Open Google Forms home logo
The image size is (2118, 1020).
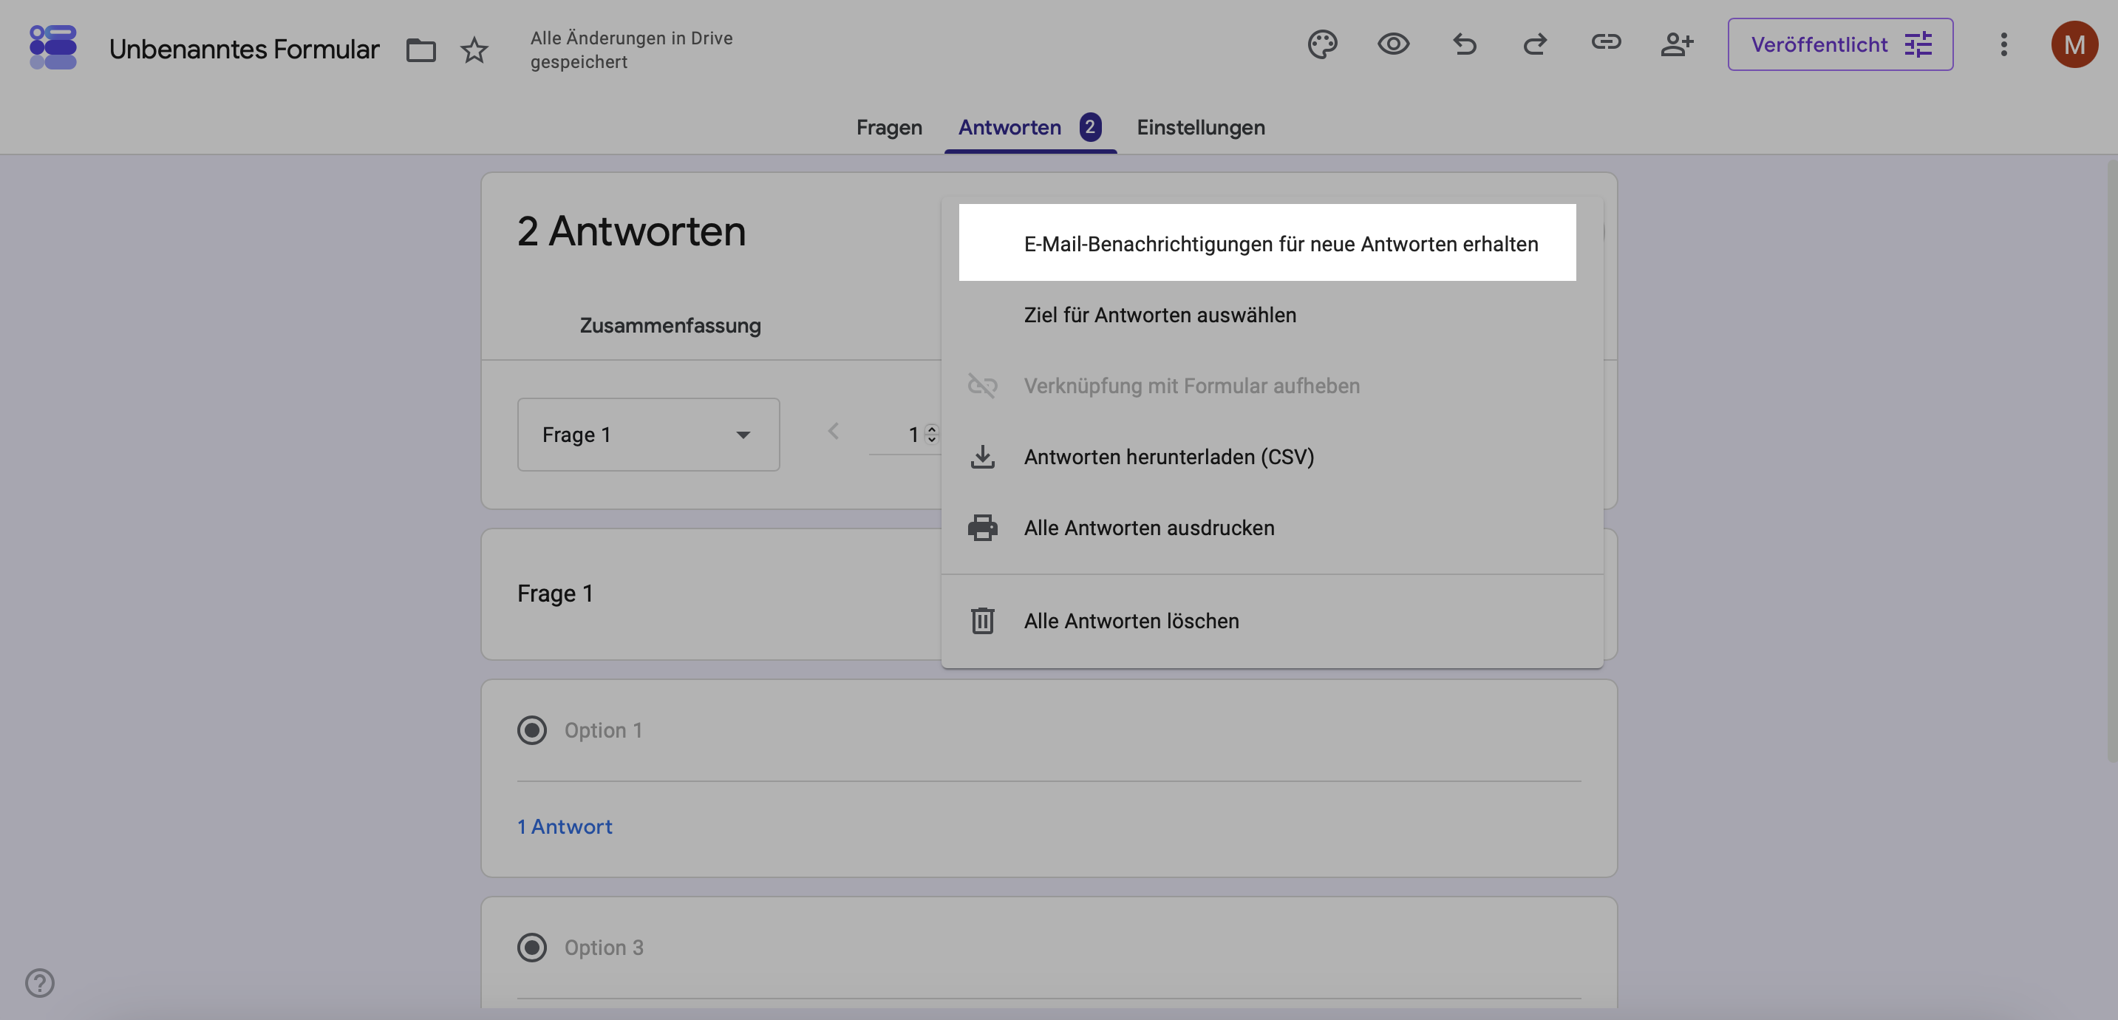coord(52,47)
